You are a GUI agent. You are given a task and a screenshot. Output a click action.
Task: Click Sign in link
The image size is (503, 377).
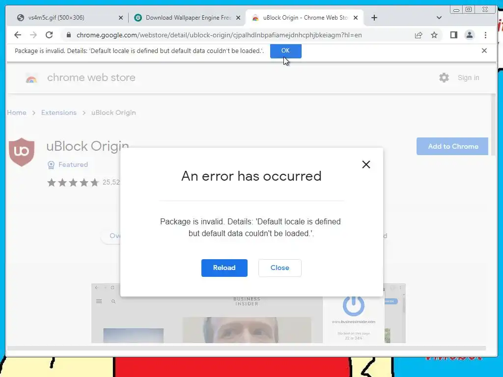(468, 78)
